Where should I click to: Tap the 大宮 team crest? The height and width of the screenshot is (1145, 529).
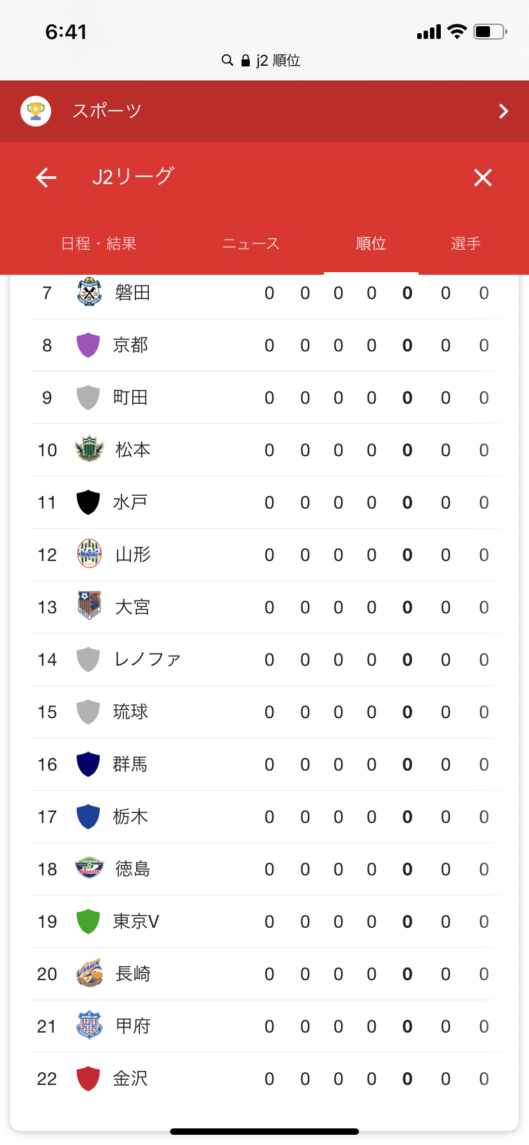(89, 607)
